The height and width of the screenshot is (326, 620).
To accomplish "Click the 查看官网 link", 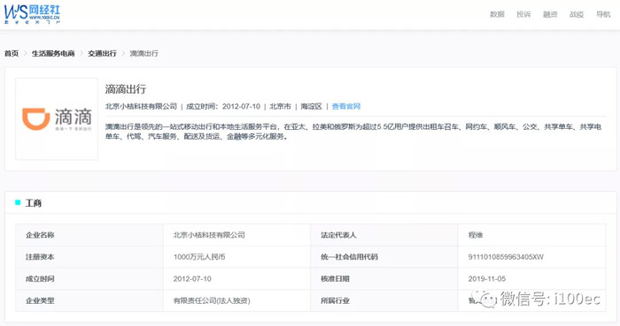I will coord(346,106).
